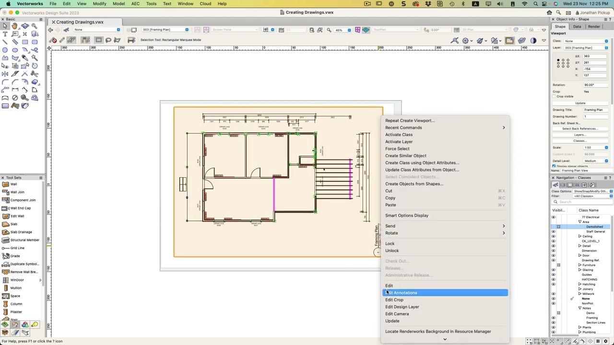Choose Edit Crop from context menu

pyautogui.click(x=445, y=300)
